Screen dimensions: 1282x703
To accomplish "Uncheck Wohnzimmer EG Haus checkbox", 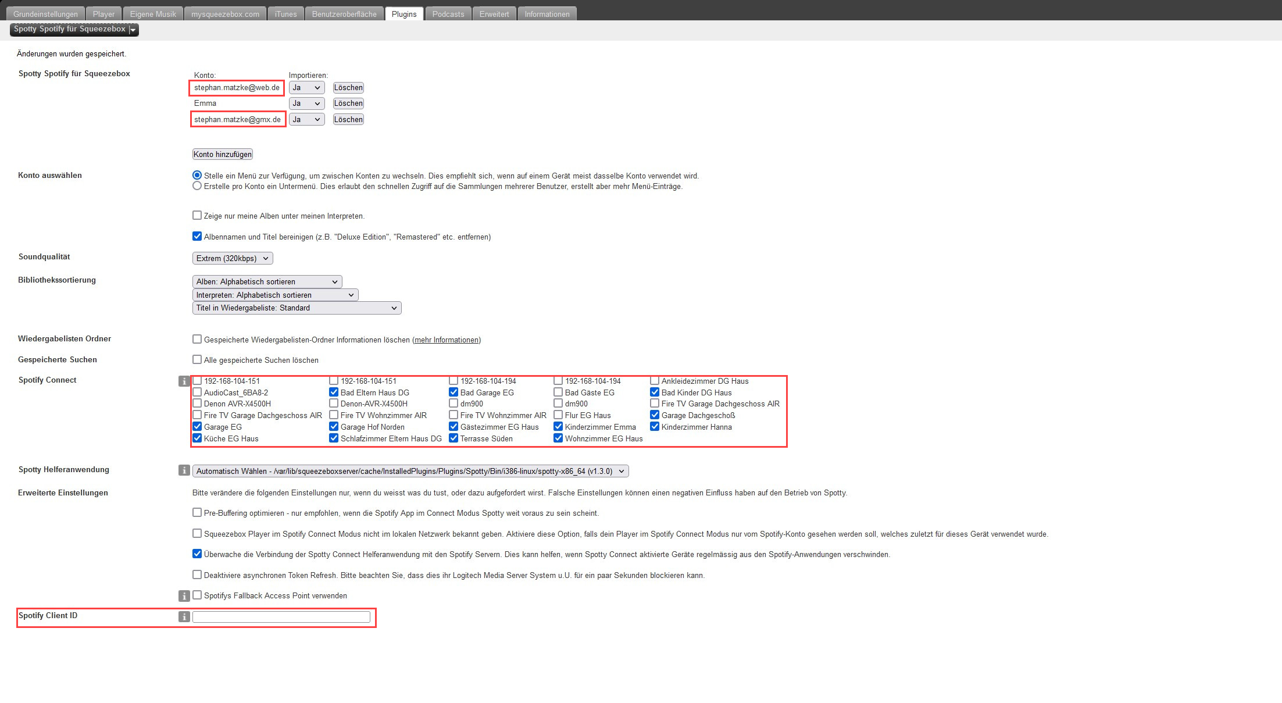I will tap(558, 438).
